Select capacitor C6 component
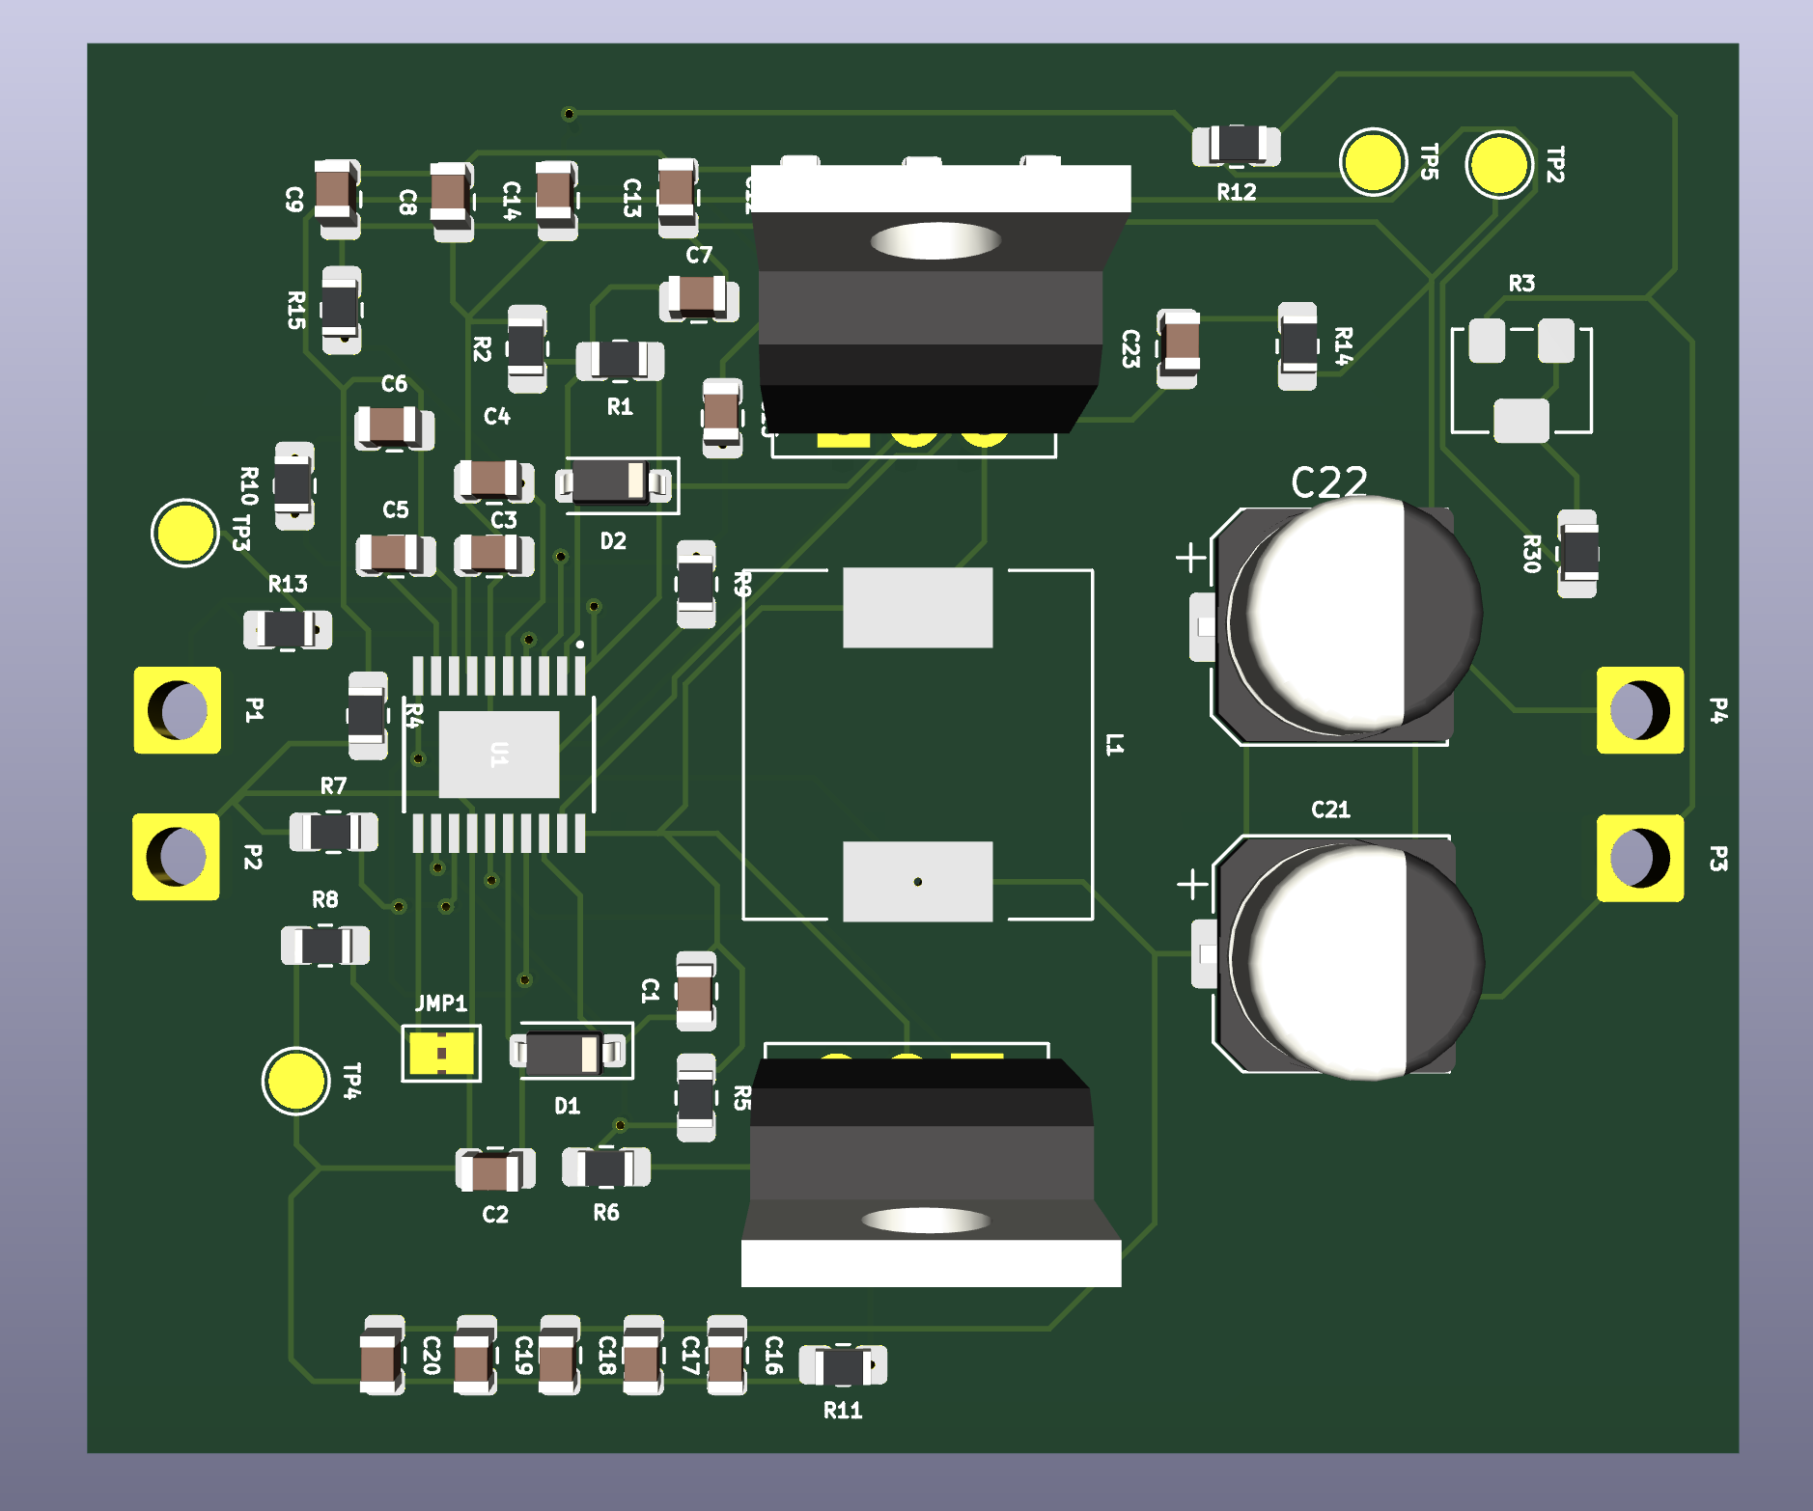The width and height of the screenshot is (1813, 1511). [x=394, y=427]
